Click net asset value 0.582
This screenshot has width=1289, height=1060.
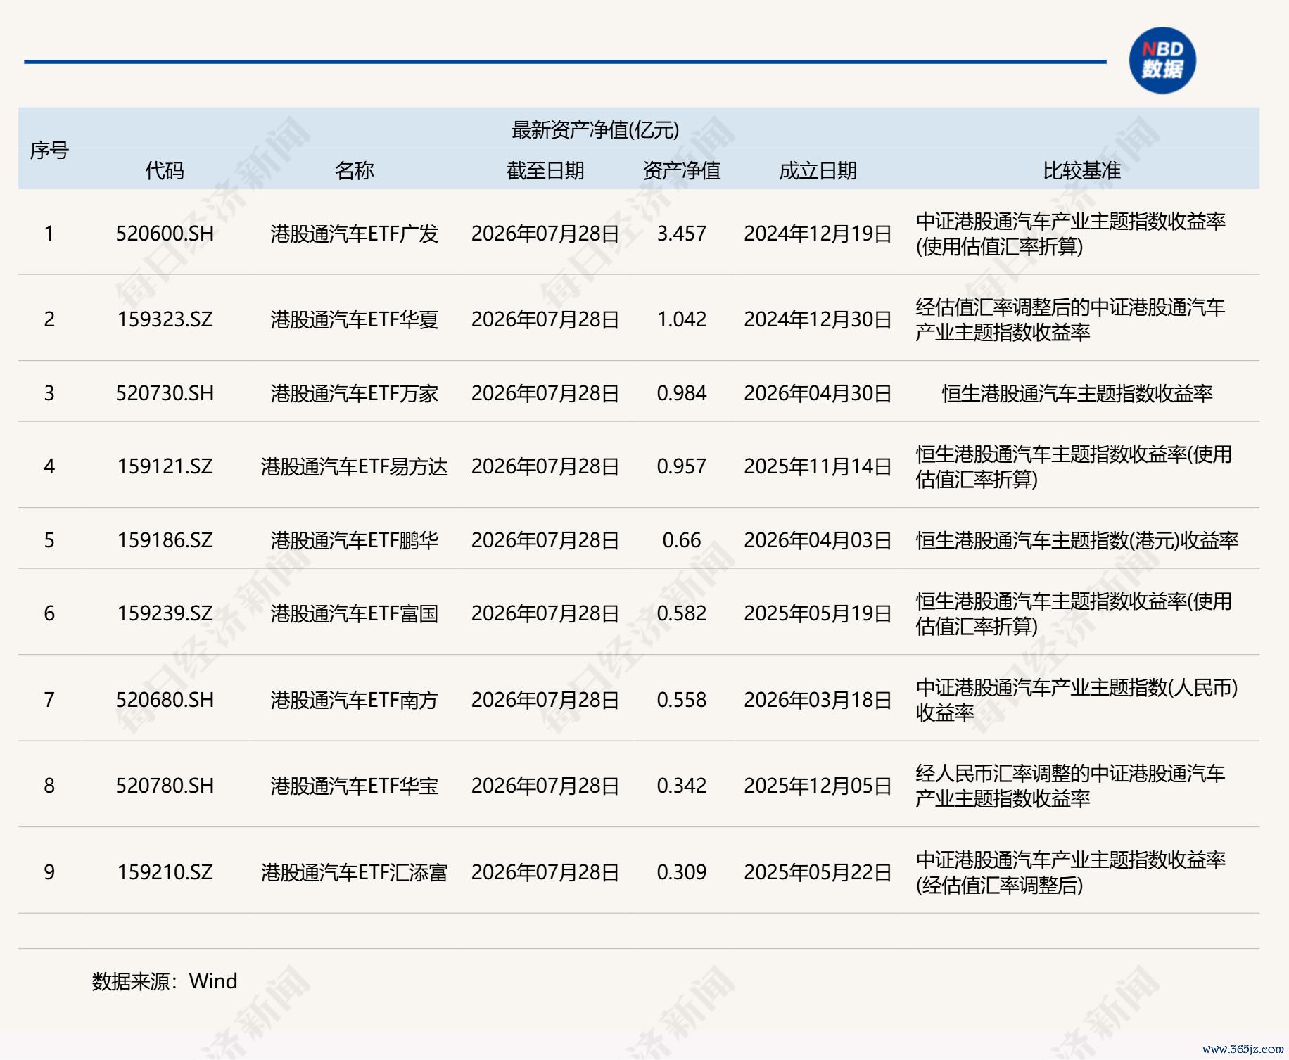[682, 613]
